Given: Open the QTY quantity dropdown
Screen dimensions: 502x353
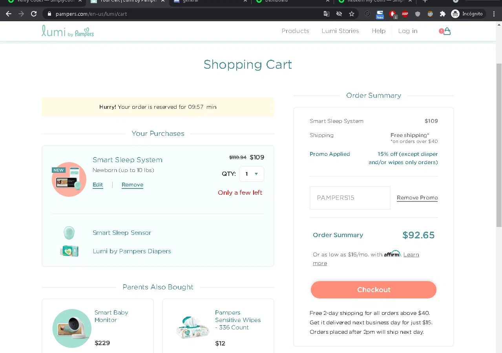Looking at the screenshot, I should coord(252,174).
